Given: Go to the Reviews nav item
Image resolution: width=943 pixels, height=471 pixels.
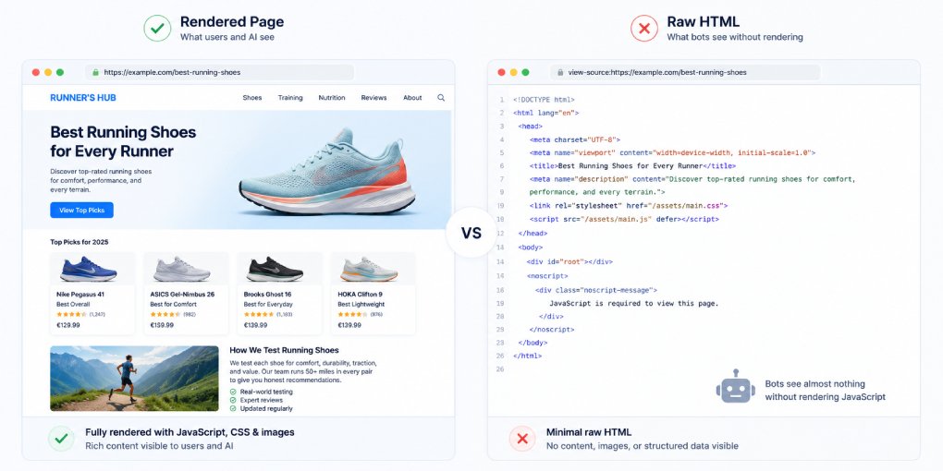Looking at the screenshot, I should [x=374, y=97].
